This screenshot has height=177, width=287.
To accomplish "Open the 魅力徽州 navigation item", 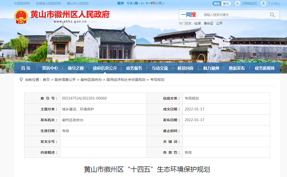I will 211,68.
